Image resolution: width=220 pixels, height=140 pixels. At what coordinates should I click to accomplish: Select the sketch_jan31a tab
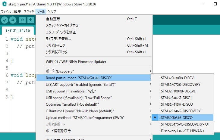point(18,30)
